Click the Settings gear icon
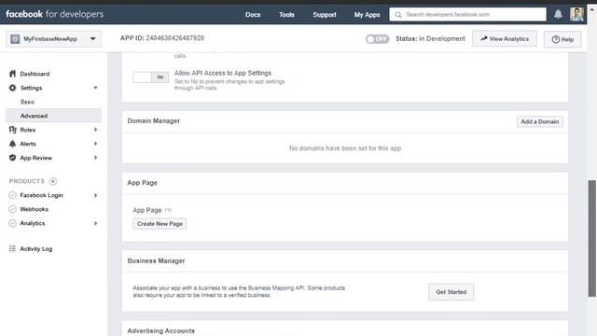 [x=12, y=88]
